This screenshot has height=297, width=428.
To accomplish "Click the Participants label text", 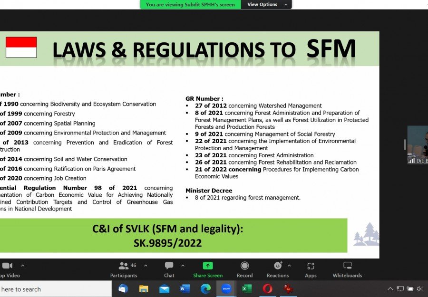I will pyautogui.click(x=124, y=276).
